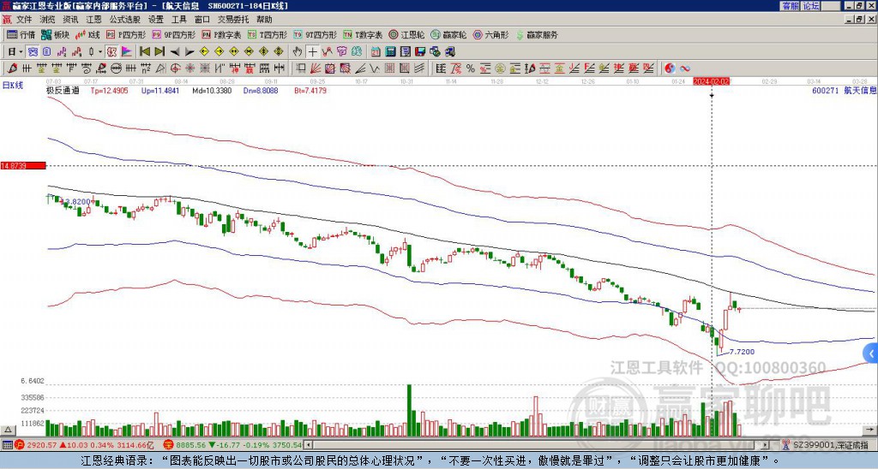Open the 浏览 menu

click(48, 20)
